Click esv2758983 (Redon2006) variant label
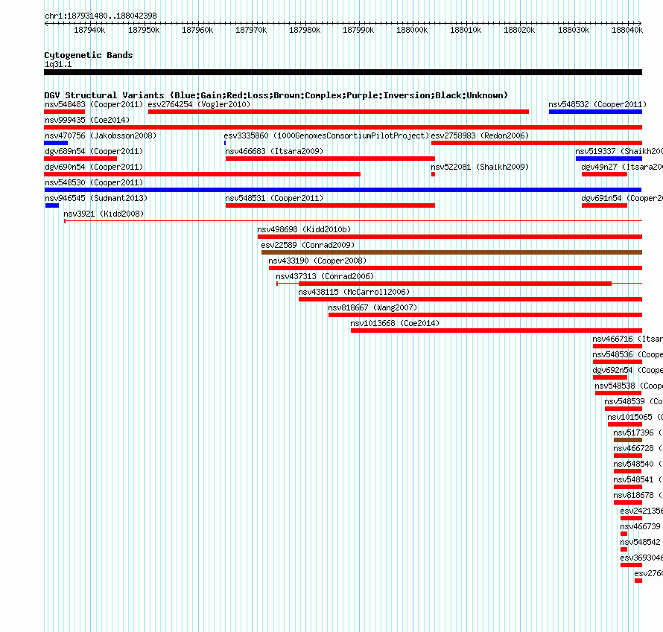The height and width of the screenshot is (632, 663). pos(480,135)
